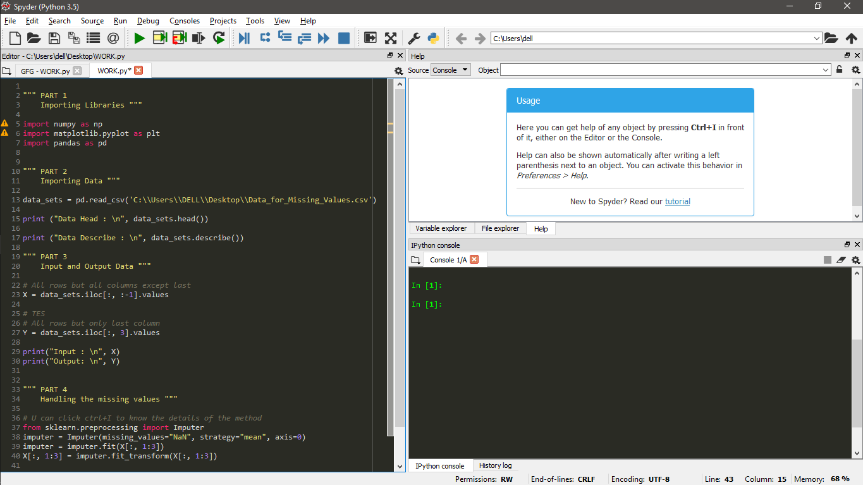863x485 pixels.
Task: Open the Consoles menu
Action: [185, 21]
